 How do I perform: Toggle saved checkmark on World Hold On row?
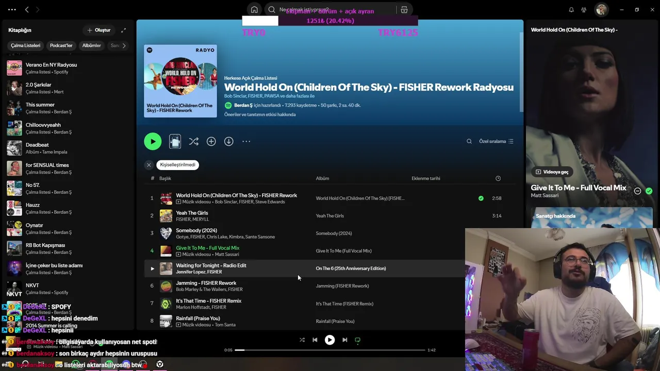[481, 198]
